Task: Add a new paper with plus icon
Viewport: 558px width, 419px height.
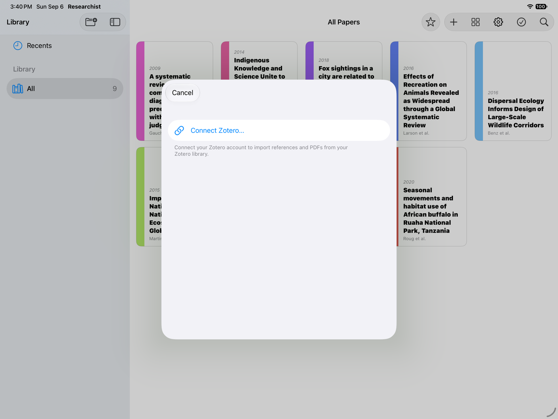Action: click(x=453, y=22)
